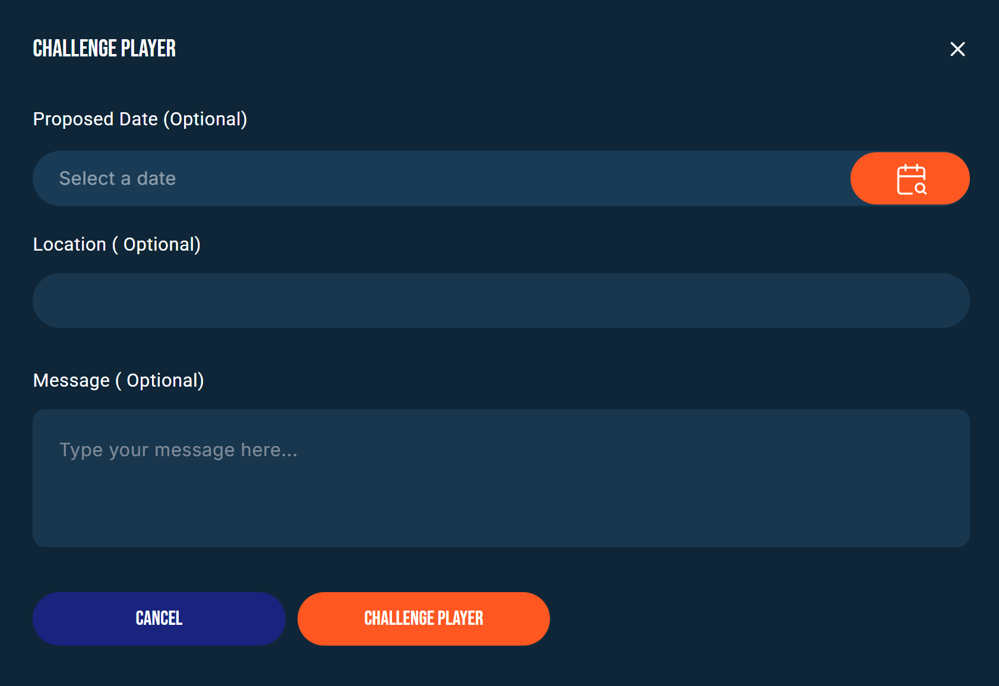Viewport: 999px width, 686px height.
Task: Hit the orange calendar search button
Action: [x=910, y=179]
